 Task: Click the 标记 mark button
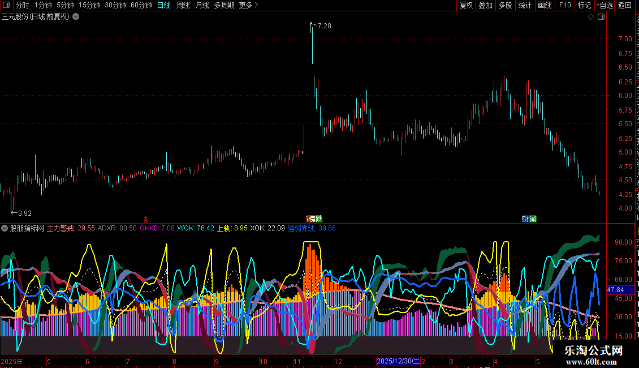point(584,5)
